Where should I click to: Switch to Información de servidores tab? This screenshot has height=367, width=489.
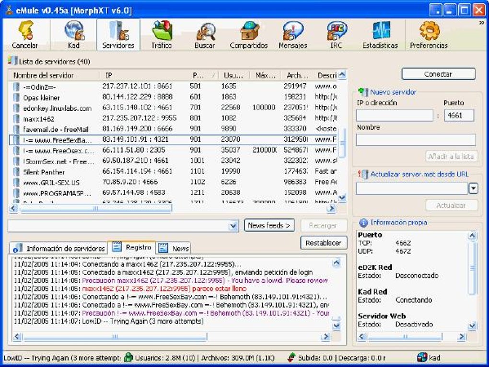coord(58,248)
